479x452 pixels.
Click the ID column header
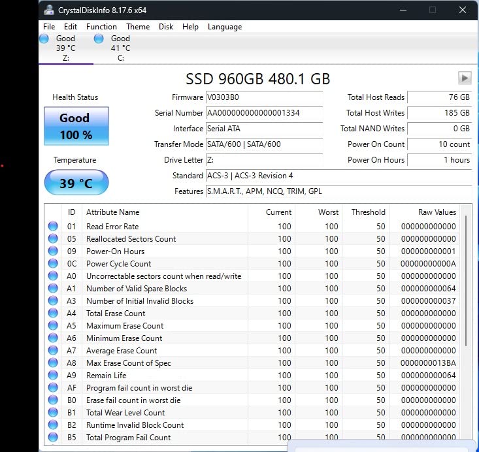tap(71, 212)
